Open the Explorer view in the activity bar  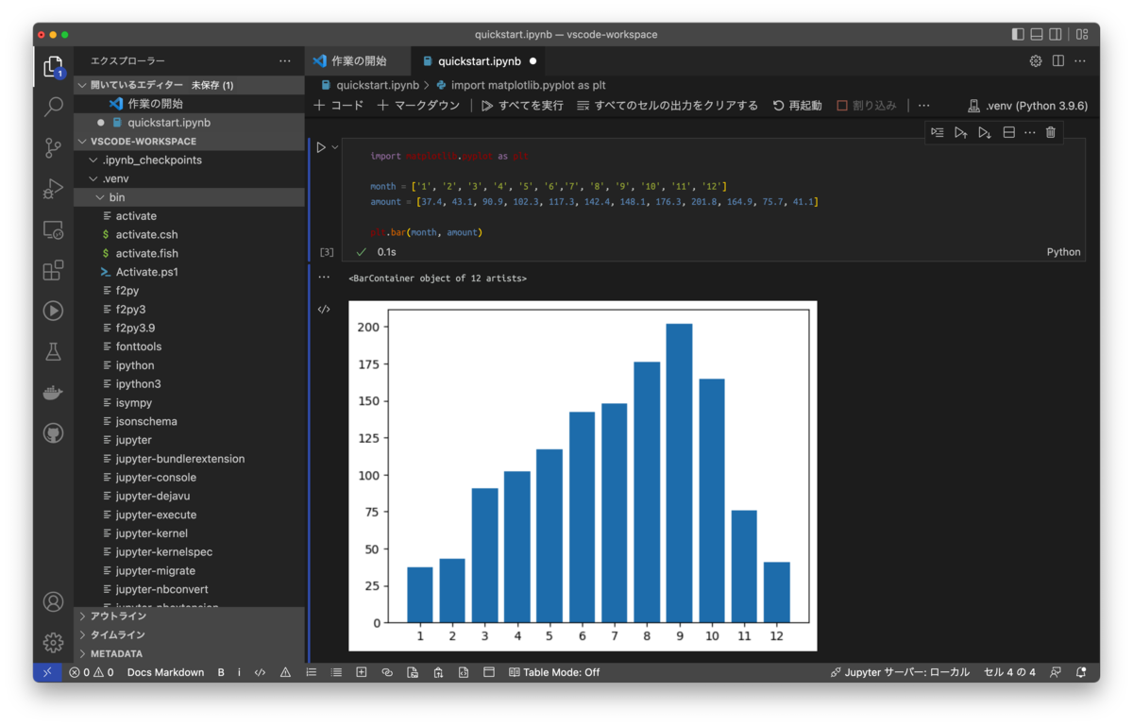click(53, 68)
